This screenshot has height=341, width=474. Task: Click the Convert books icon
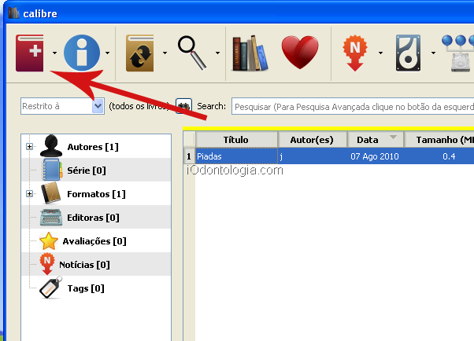coord(139,53)
